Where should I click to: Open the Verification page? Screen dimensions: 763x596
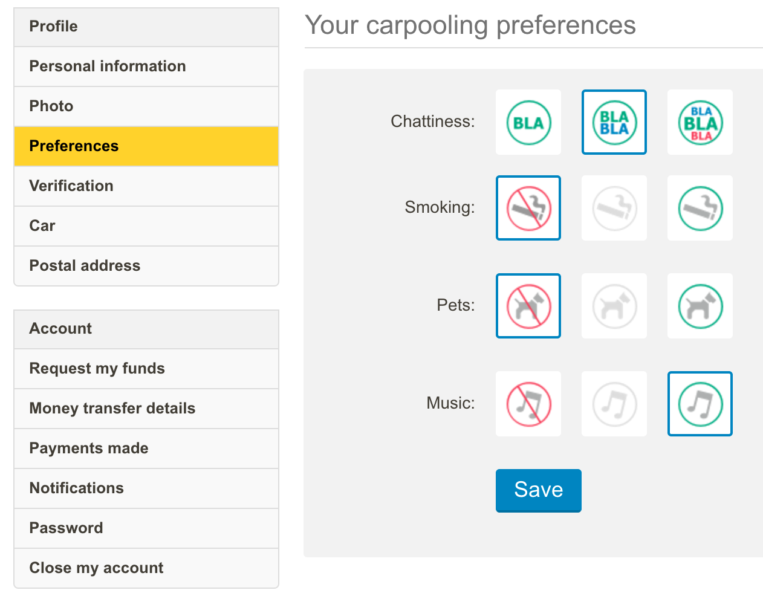coord(71,186)
